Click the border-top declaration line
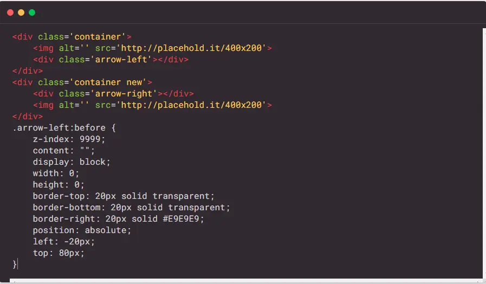 click(124, 196)
